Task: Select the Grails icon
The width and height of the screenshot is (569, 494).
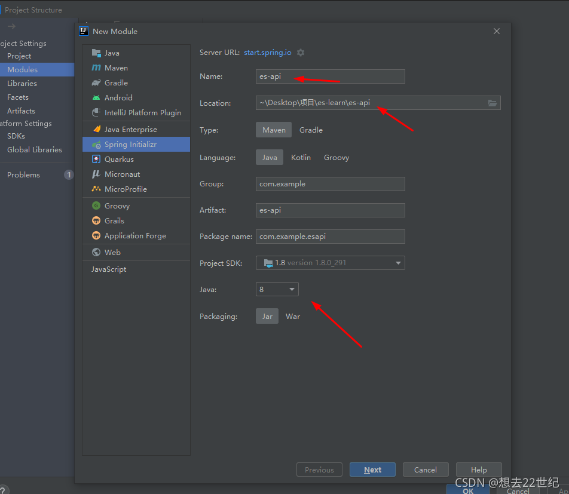Action: pyautogui.click(x=96, y=220)
